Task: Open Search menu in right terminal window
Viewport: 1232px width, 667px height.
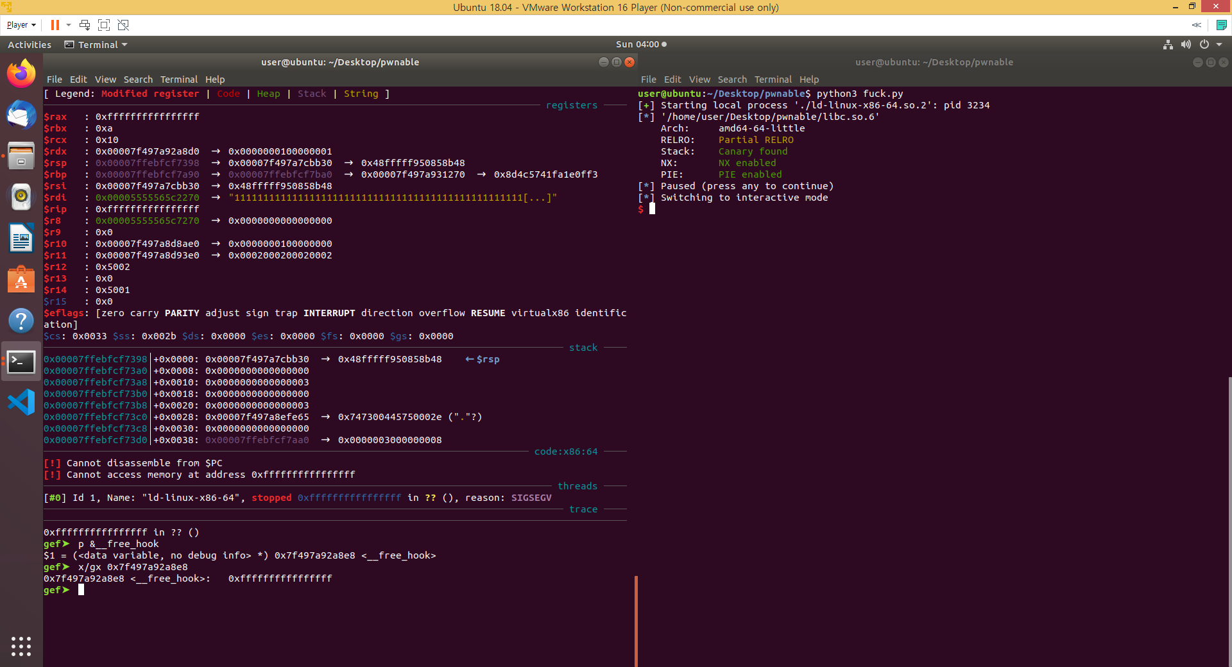Action: coord(732,80)
